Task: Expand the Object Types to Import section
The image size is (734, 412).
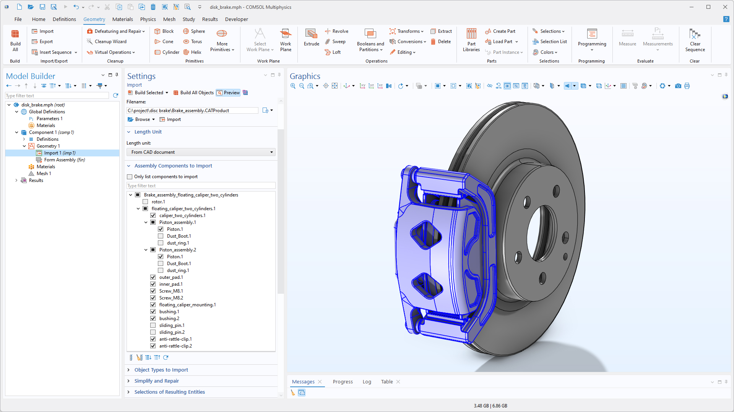Action: tap(161, 370)
